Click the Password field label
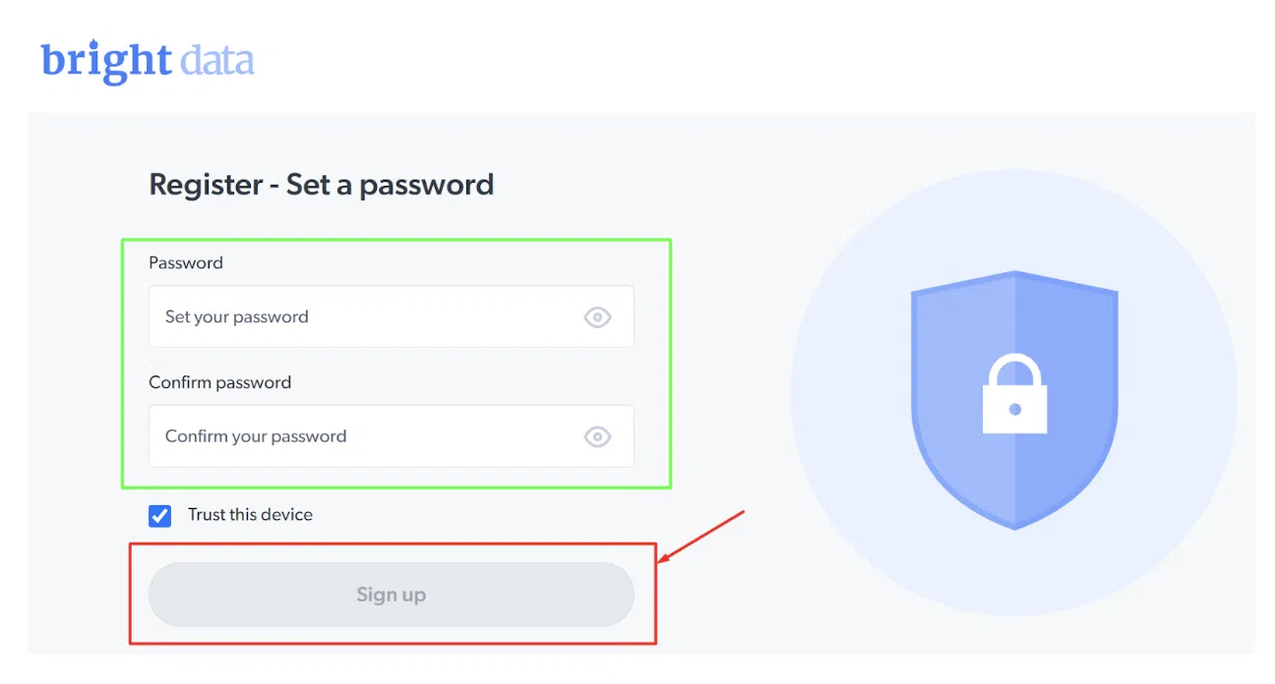 coord(186,263)
